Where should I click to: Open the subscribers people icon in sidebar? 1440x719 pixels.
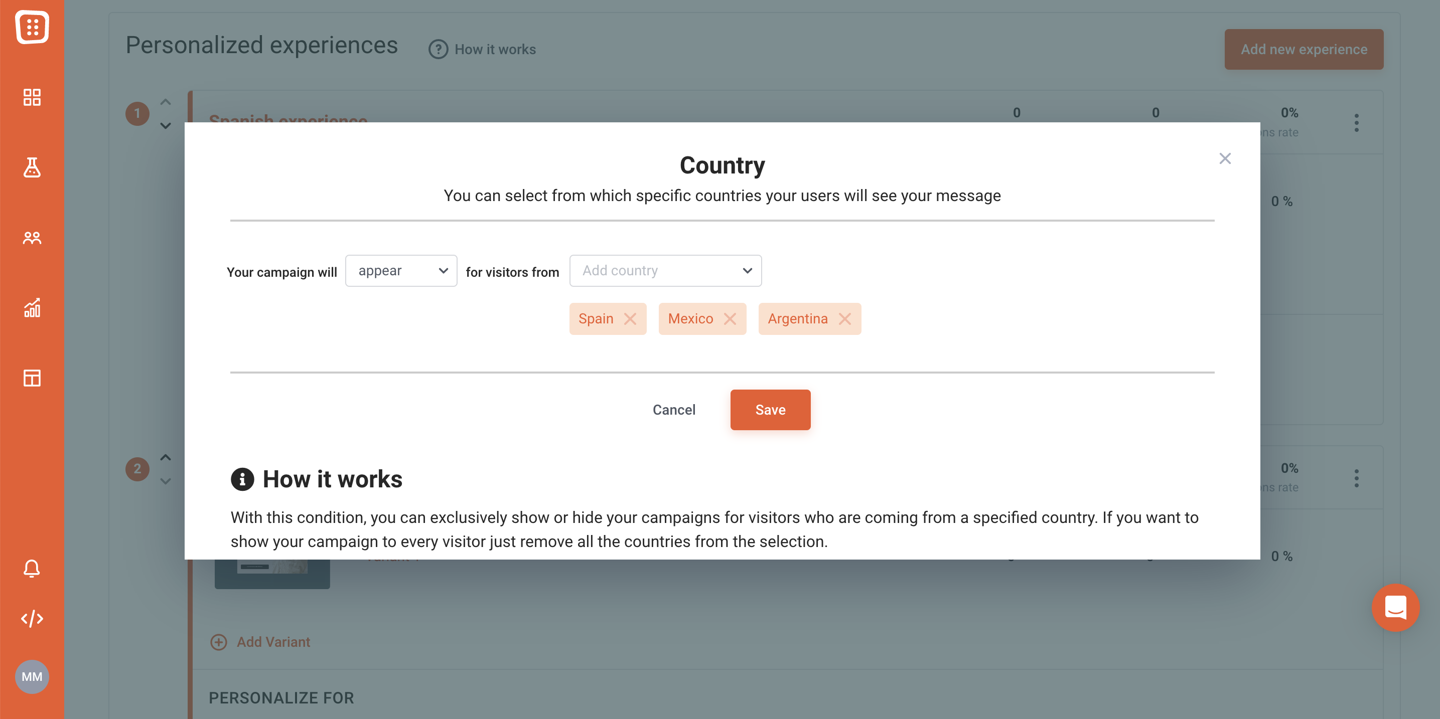click(32, 238)
